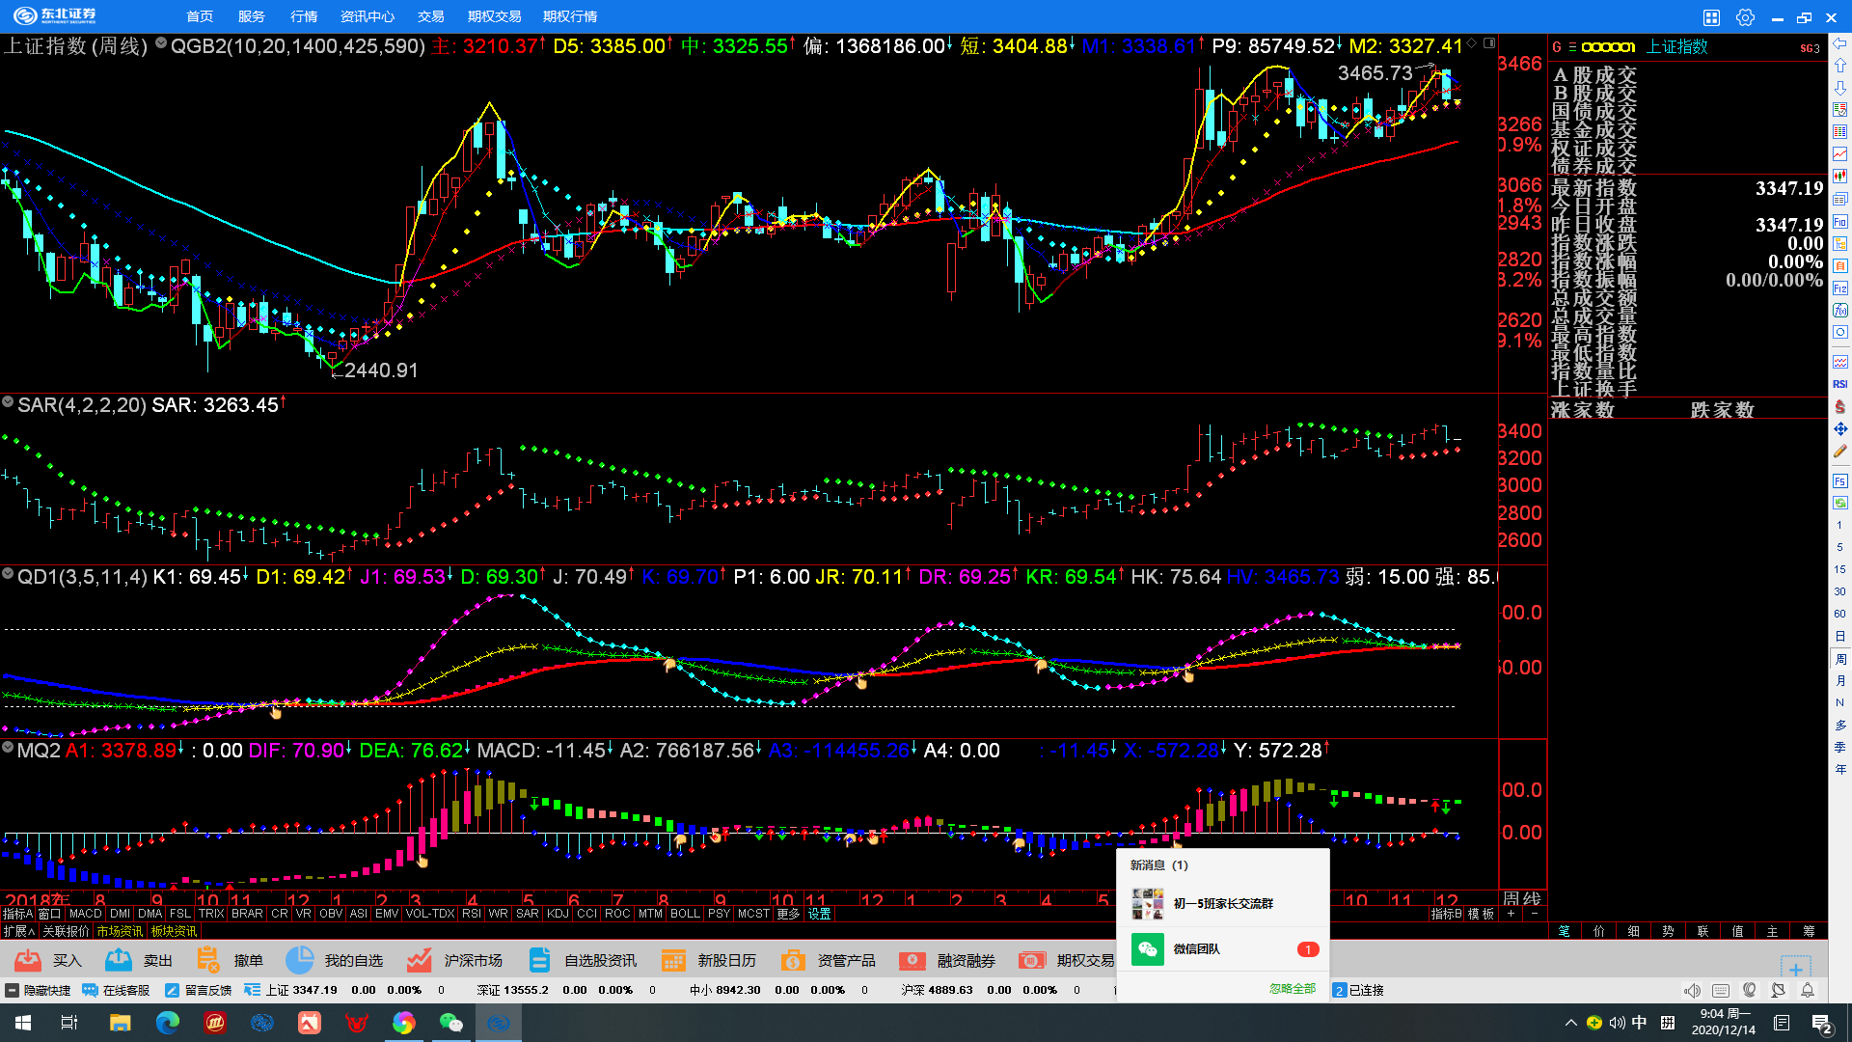The height and width of the screenshot is (1042, 1852).
Task: Switch to MACD indicator tab
Action: pos(85,914)
